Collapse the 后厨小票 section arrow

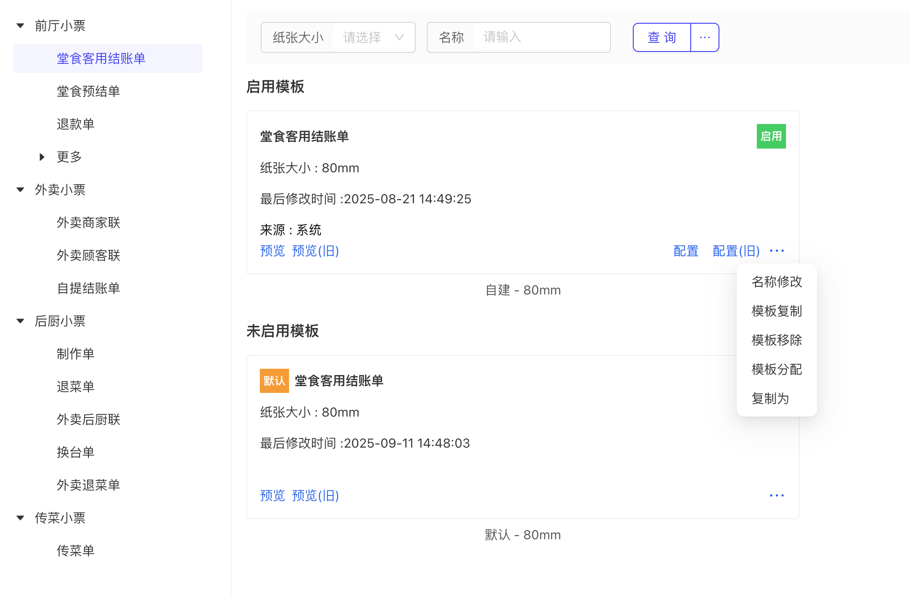tap(21, 321)
